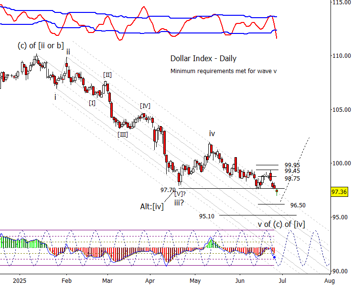Click the '[I]' wave label
Screen dimensions: 352x290
tap(92, 103)
